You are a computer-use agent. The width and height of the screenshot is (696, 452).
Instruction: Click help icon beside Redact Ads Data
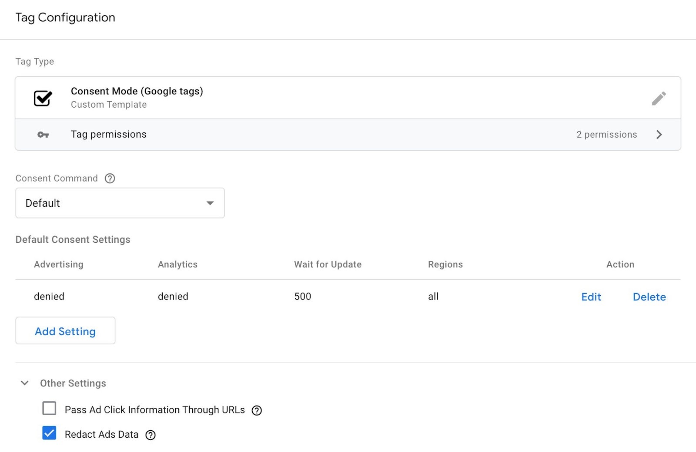click(x=151, y=435)
